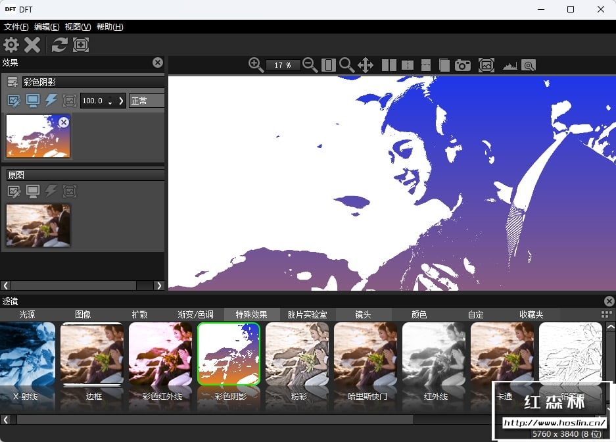The width and height of the screenshot is (616, 442).
Task: Click the add mask icon beside the reset arrows
Action: [x=81, y=45]
